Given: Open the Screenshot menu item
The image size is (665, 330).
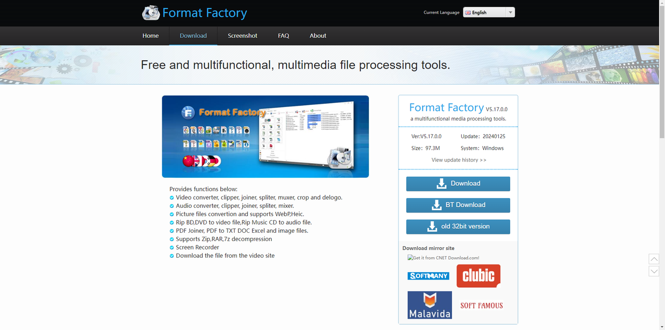Looking at the screenshot, I should pyautogui.click(x=243, y=36).
